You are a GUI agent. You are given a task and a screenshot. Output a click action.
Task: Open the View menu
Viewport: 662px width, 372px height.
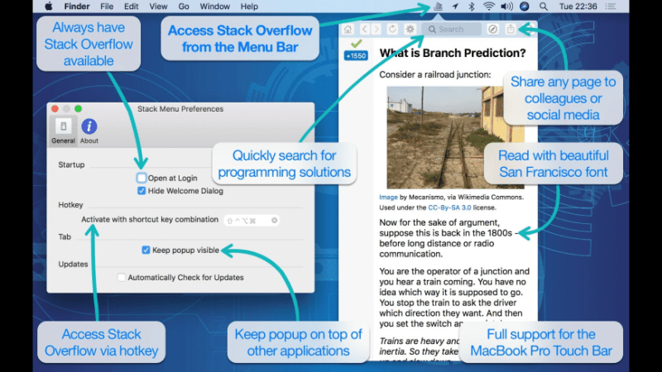click(x=158, y=7)
